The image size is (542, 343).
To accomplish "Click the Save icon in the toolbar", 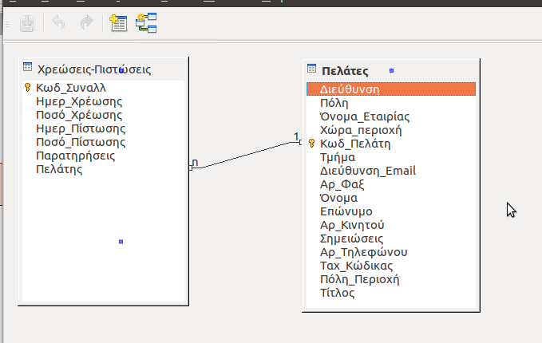I will pos(27,24).
